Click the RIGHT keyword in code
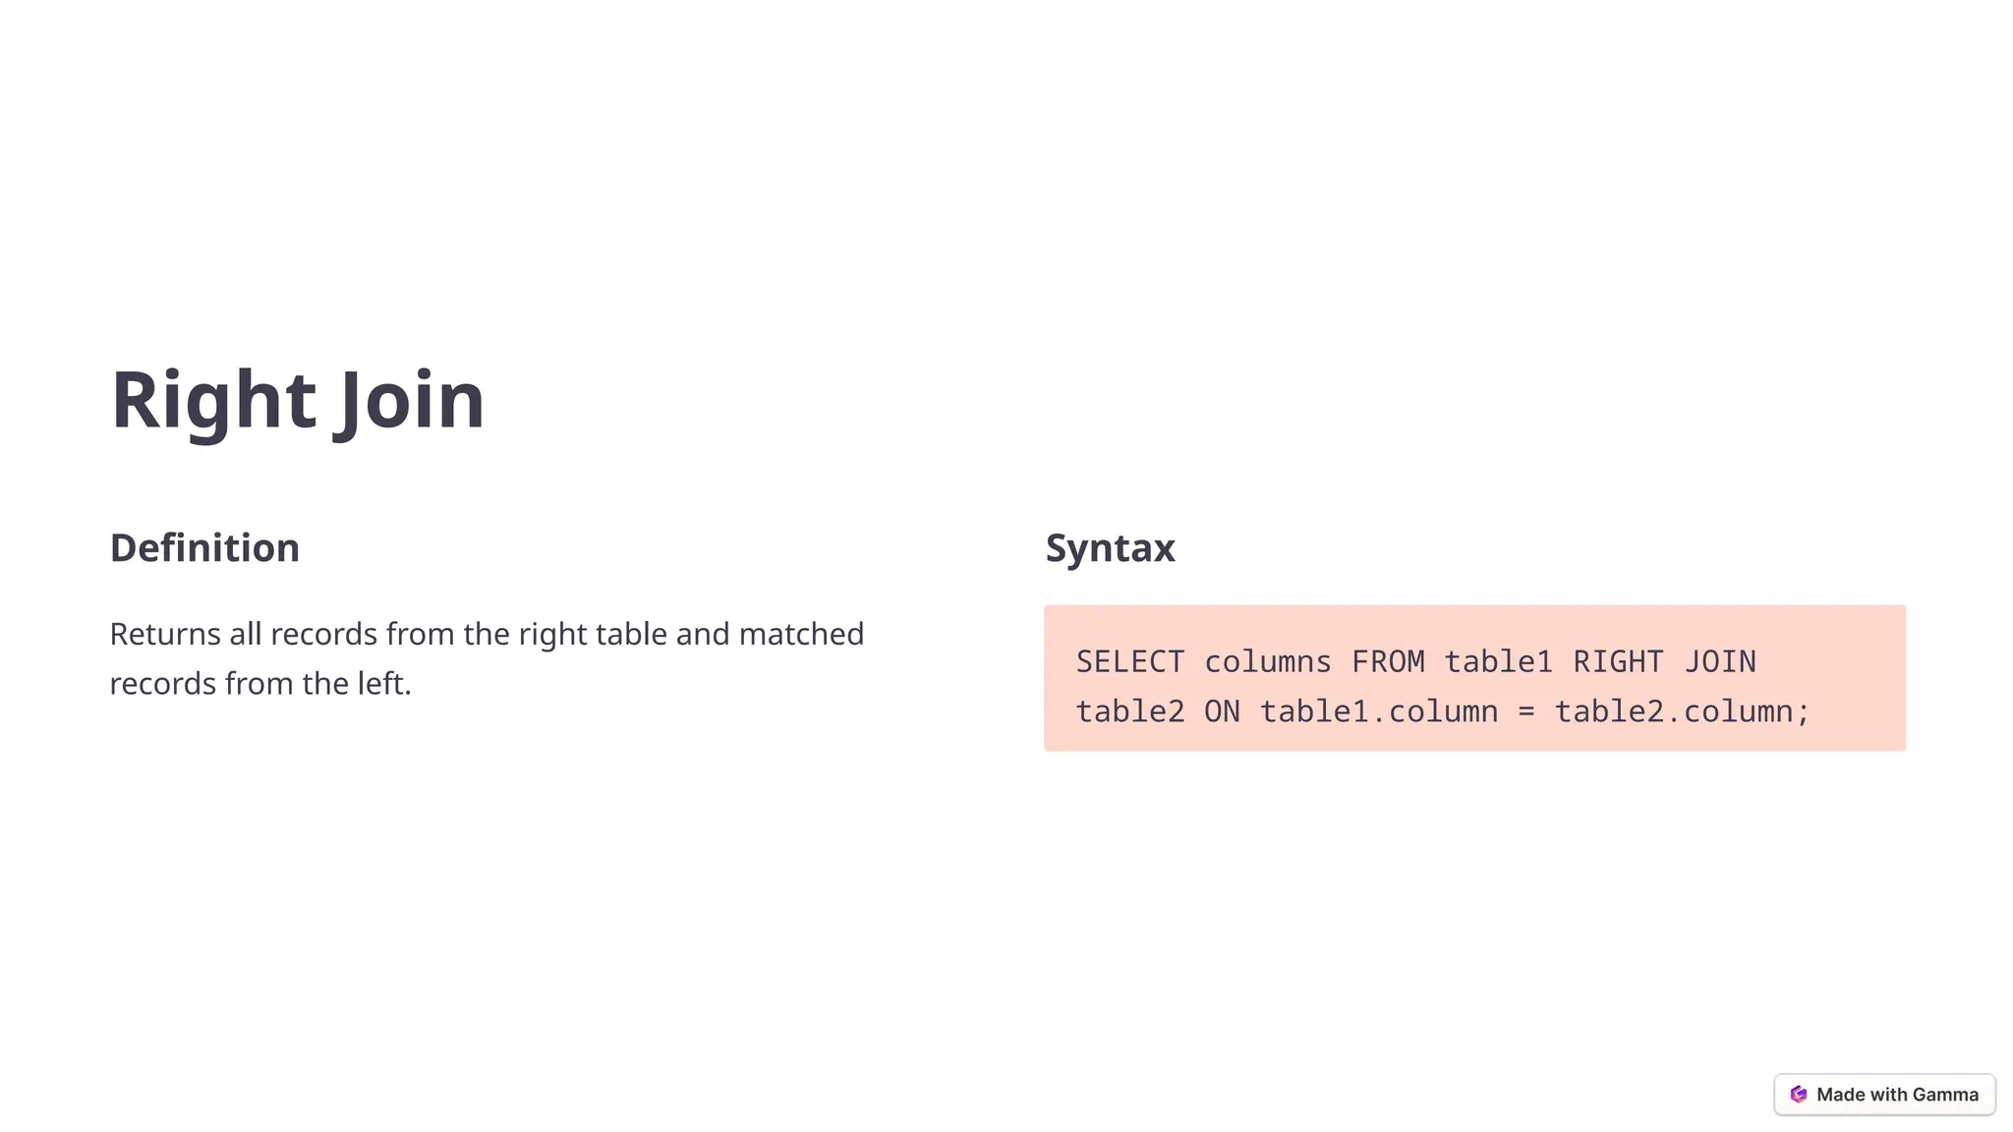Screen dimensions: 2013x1132 pos(1618,661)
